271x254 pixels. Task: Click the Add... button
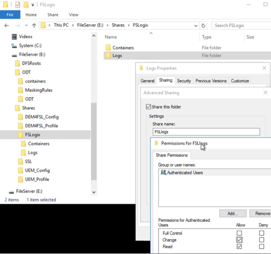233,213
